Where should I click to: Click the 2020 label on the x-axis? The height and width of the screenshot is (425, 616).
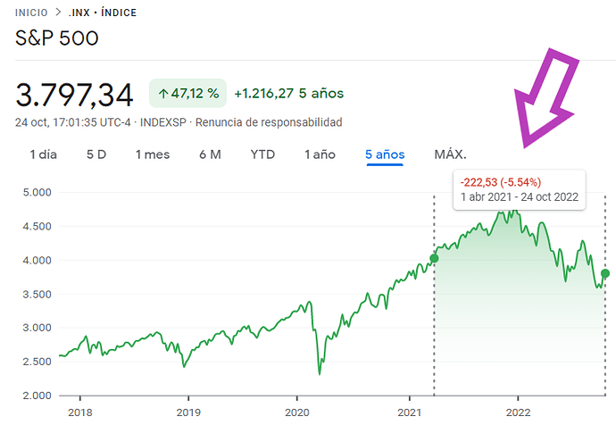click(x=297, y=412)
